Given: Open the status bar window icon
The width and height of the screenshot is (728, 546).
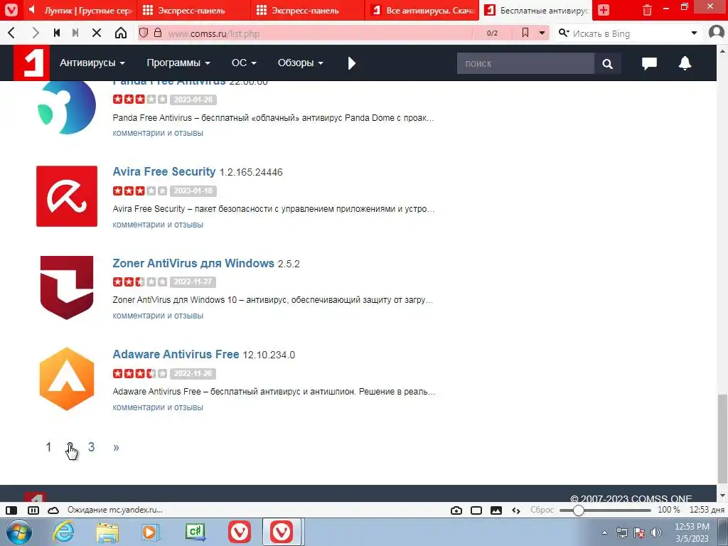Looking at the screenshot, I should click(x=476, y=510).
